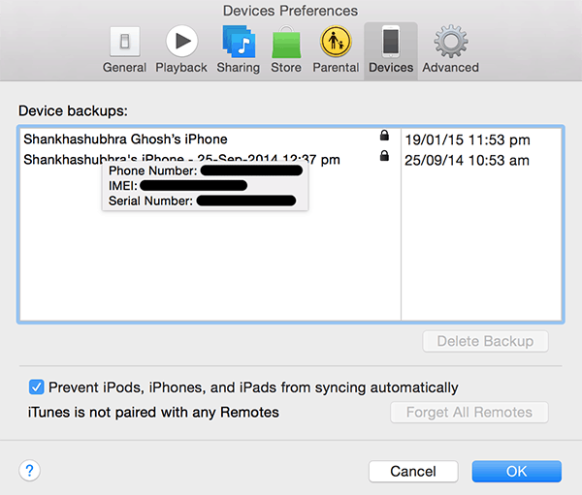Click backup date 19/01/15 11:53 pm
Image resolution: width=582 pixels, height=495 pixels.
tap(468, 140)
